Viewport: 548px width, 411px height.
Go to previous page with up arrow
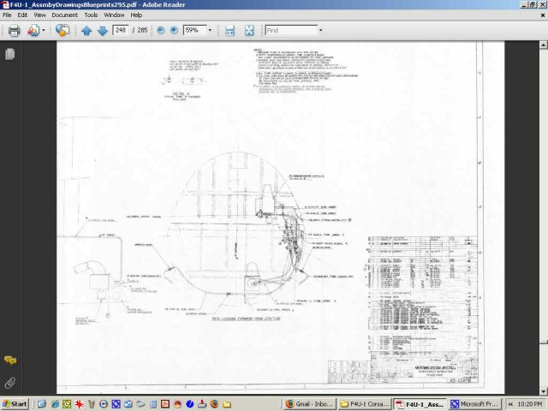coord(86,31)
